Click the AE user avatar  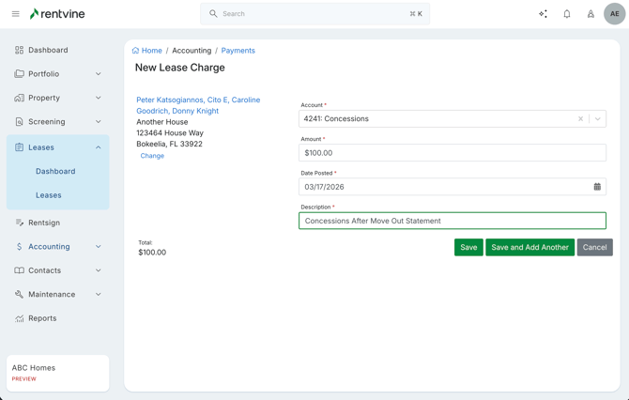[x=614, y=14]
